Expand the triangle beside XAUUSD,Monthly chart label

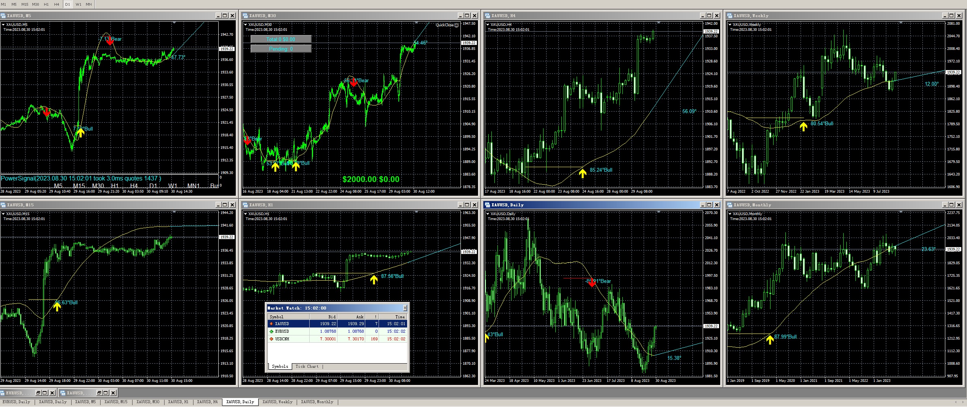point(730,214)
